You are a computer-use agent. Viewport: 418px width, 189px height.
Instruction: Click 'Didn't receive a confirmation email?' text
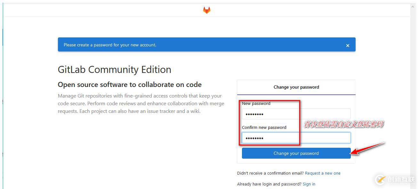click(270, 173)
